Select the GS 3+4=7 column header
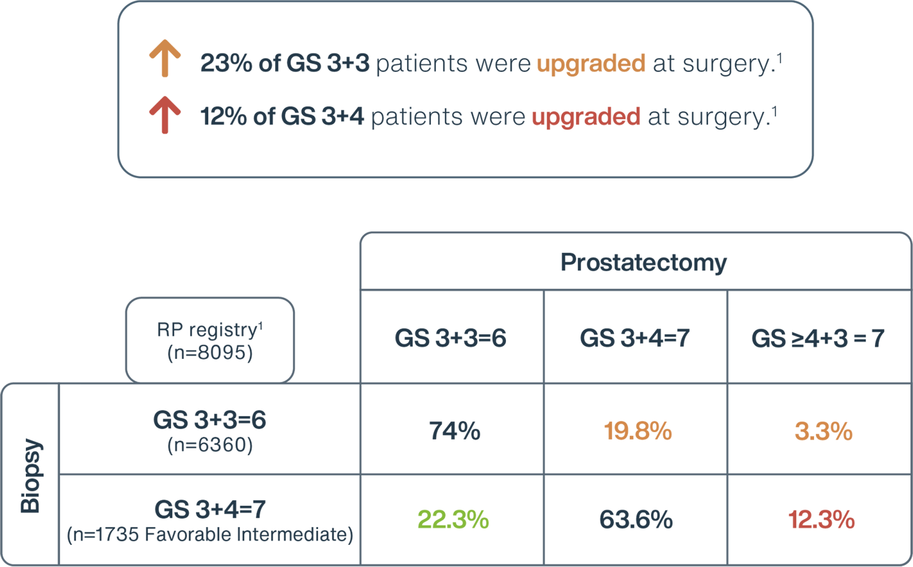 [x=635, y=338]
